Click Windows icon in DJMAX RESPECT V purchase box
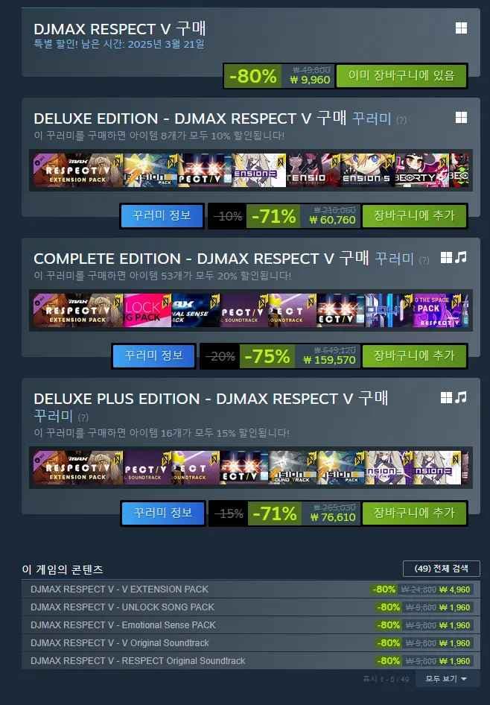Image resolution: width=490 pixels, height=705 pixels. pos(461,28)
